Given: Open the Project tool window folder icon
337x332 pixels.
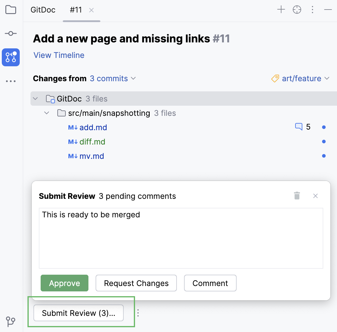Looking at the screenshot, I should (x=11, y=10).
